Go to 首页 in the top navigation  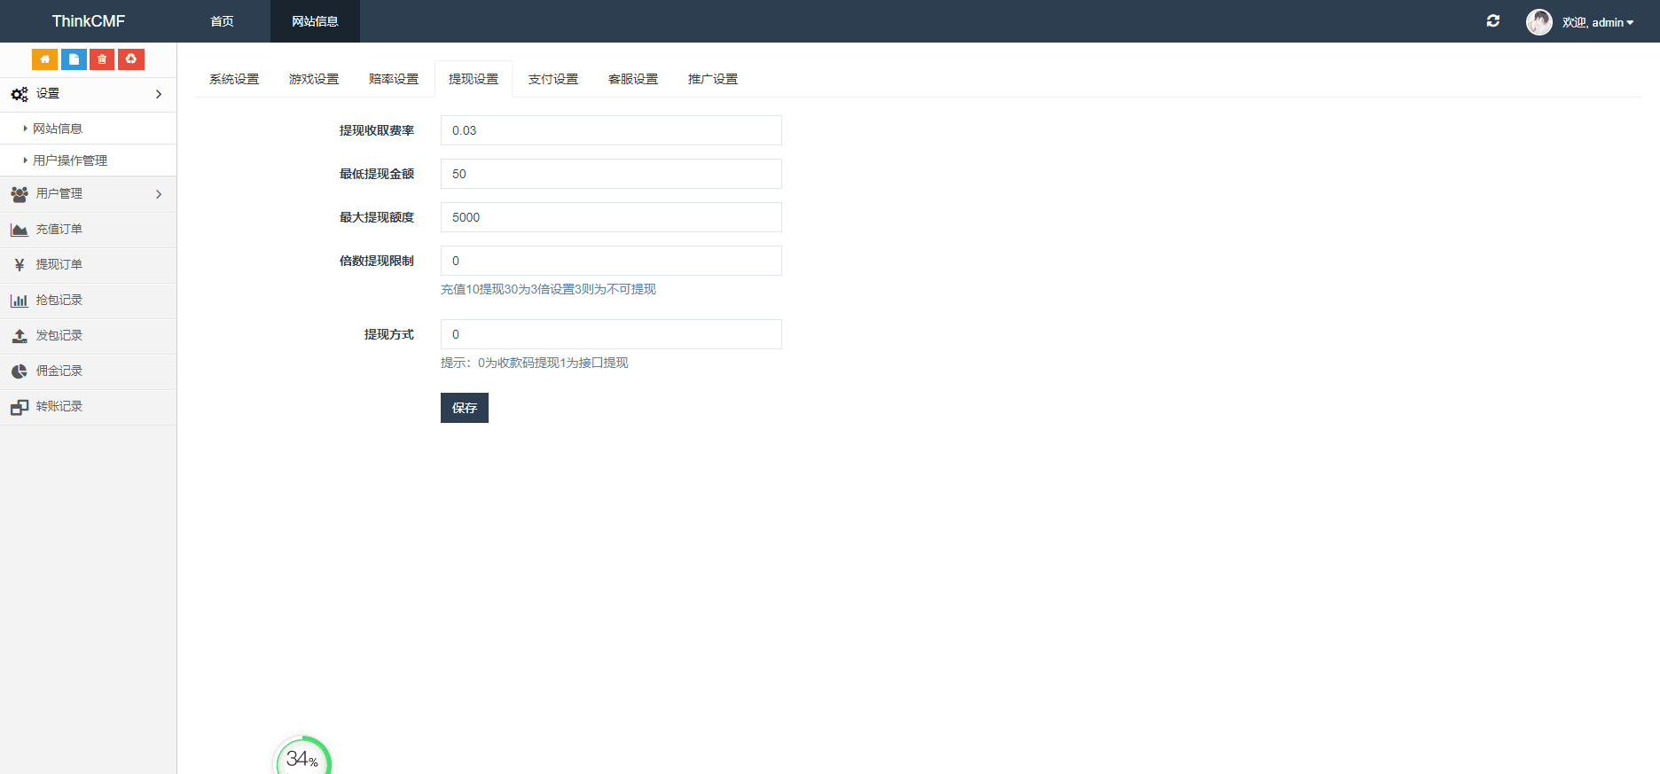pos(222,21)
